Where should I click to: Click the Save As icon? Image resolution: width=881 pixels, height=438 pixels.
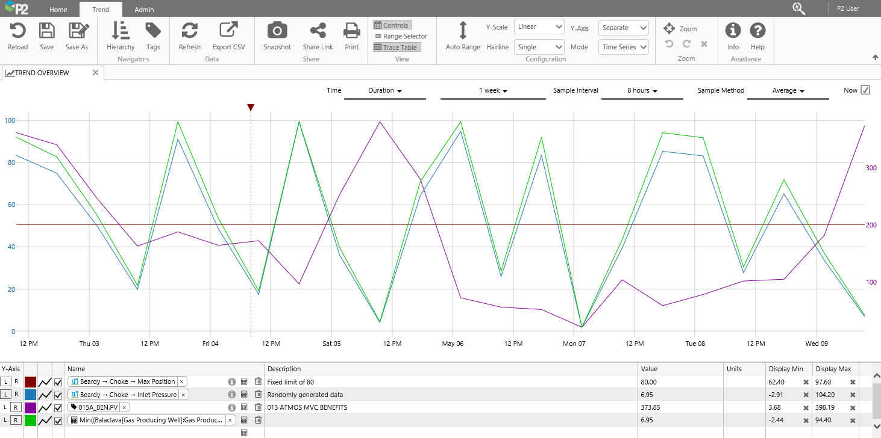tap(77, 31)
